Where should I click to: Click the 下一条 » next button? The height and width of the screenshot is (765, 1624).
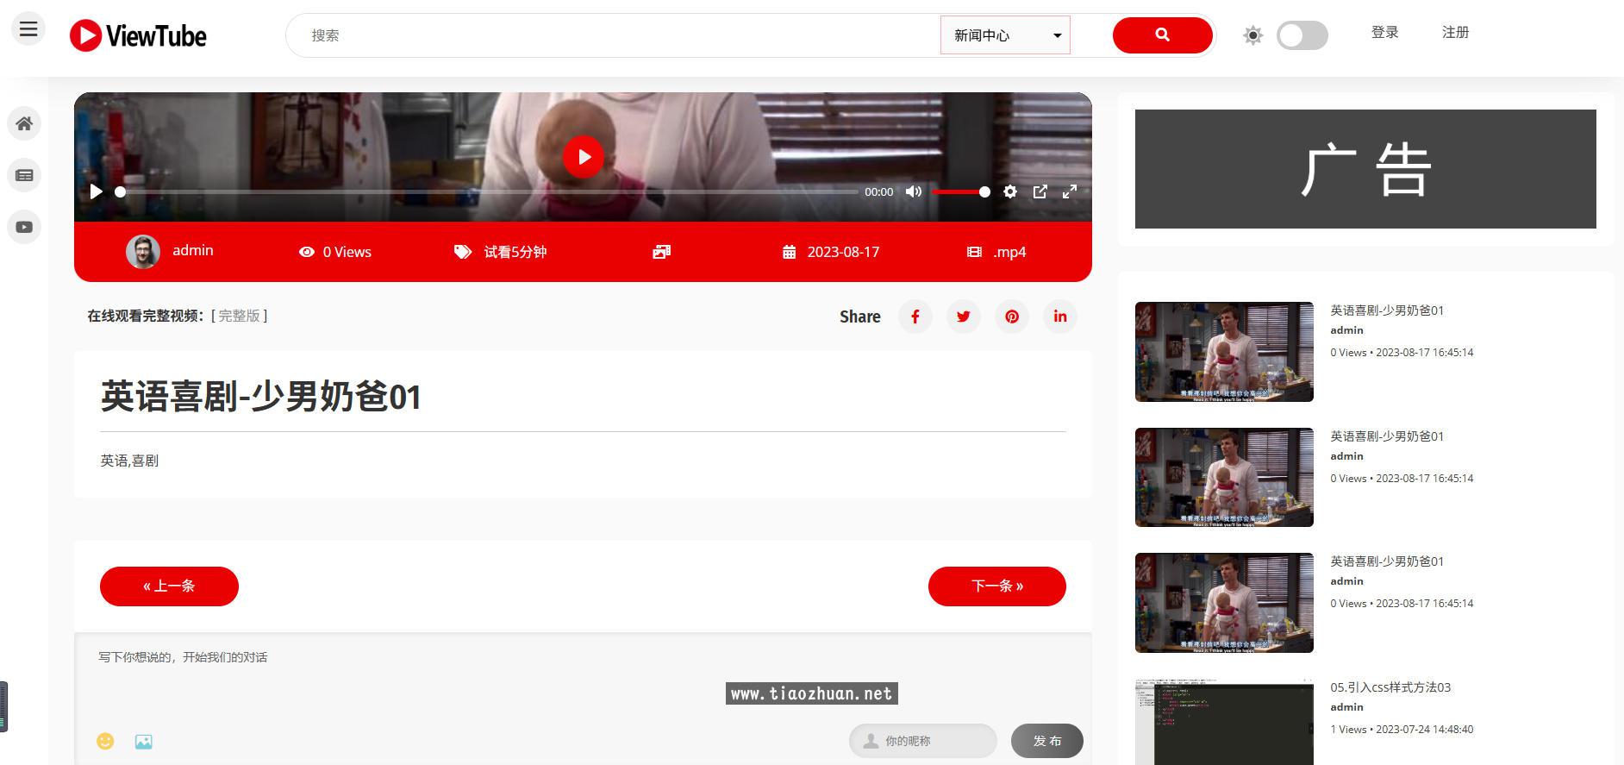[x=997, y=586]
